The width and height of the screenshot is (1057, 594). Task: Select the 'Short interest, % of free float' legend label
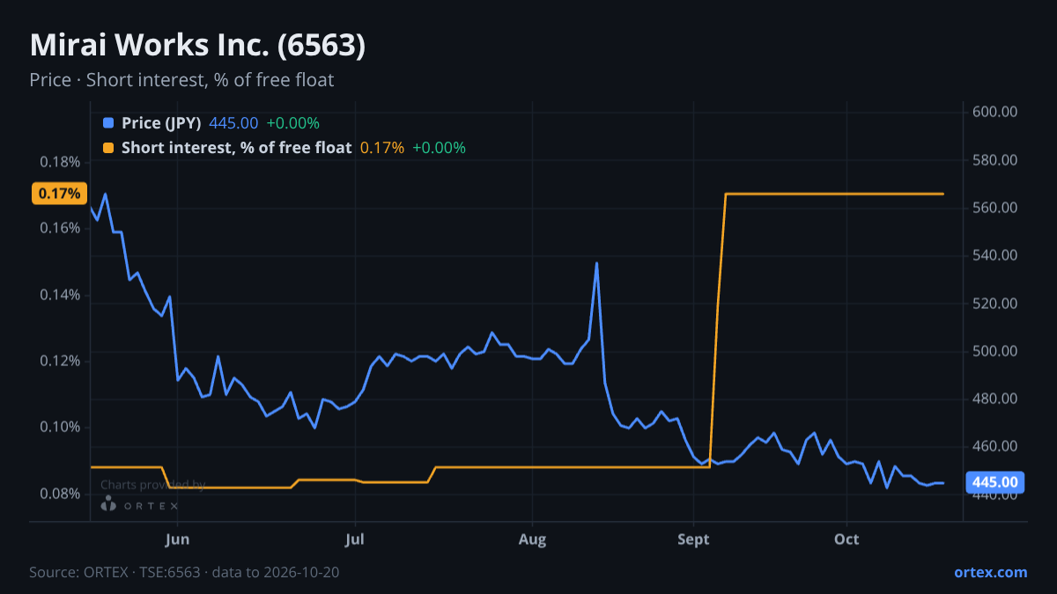[236, 148]
